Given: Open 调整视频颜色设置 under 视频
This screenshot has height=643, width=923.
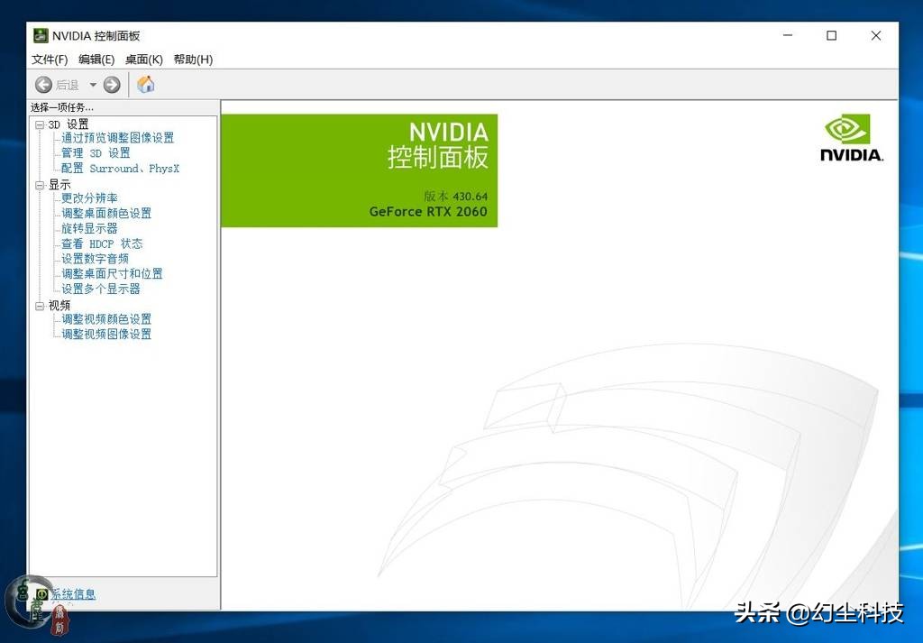Looking at the screenshot, I should pyautogui.click(x=106, y=318).
